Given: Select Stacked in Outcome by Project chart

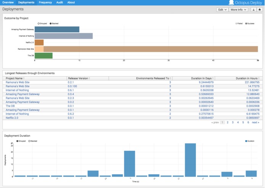Looking at the screenshot, I should pos(54,24).
